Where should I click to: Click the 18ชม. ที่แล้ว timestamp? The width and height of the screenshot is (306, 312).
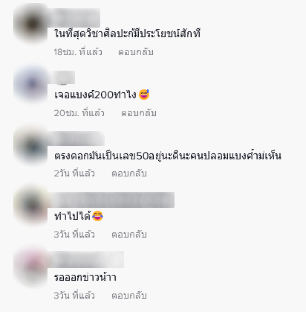[x=78, y=52]
